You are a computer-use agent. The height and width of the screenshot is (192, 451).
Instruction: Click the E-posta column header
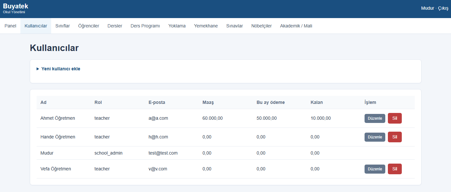(157, 102)
